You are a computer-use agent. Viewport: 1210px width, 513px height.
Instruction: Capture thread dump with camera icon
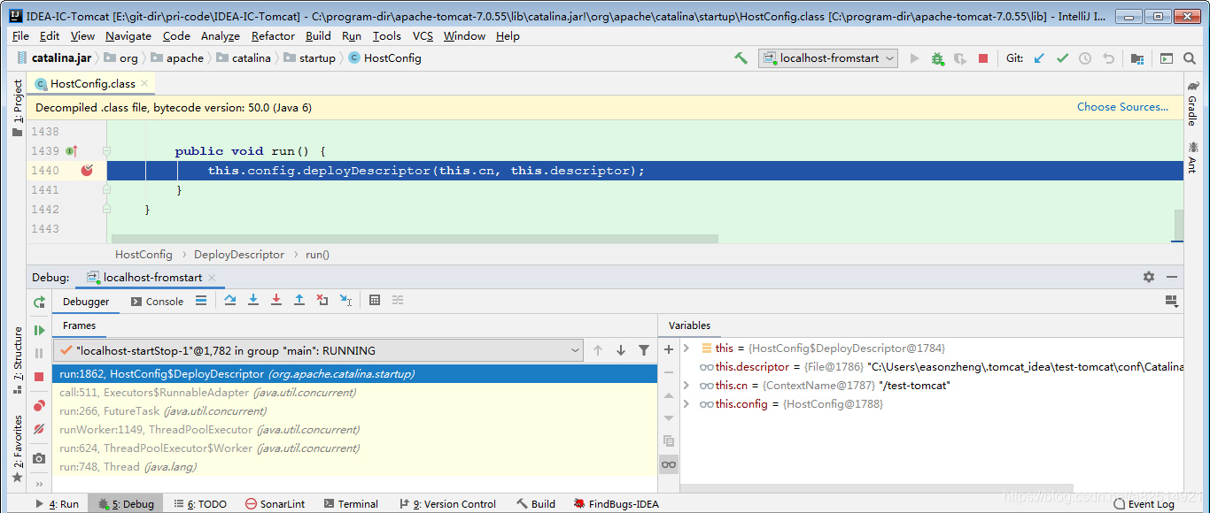39,458
